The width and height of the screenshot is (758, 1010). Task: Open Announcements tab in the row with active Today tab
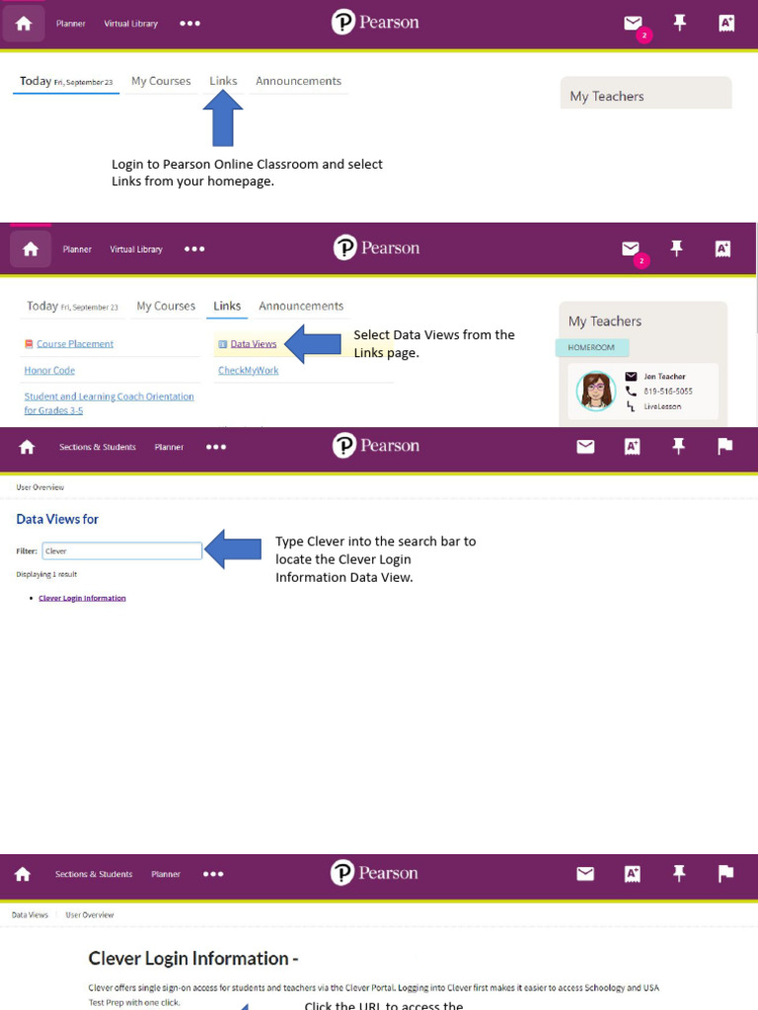point(298,81)
